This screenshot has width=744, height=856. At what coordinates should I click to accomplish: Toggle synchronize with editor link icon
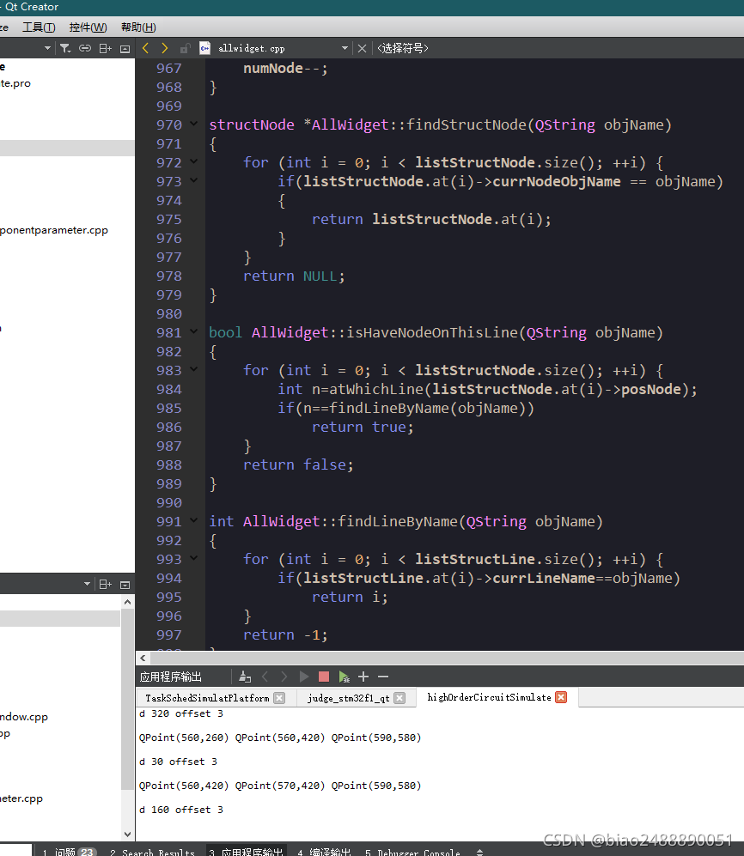point(85,49)
